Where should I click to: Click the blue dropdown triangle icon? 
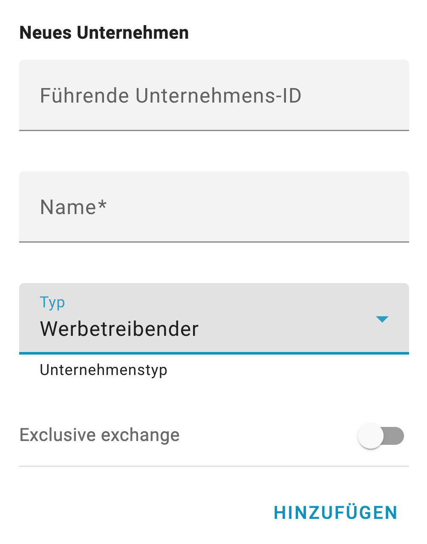pyautogui.click(x=382, y=319)
